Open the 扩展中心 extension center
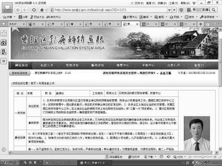 pyautogui.click(x=130, y=17)
